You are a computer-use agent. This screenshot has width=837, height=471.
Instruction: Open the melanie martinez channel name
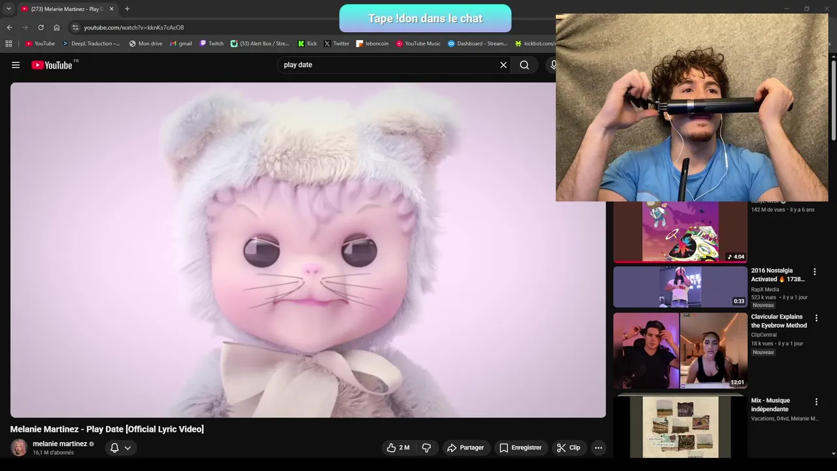60,444
